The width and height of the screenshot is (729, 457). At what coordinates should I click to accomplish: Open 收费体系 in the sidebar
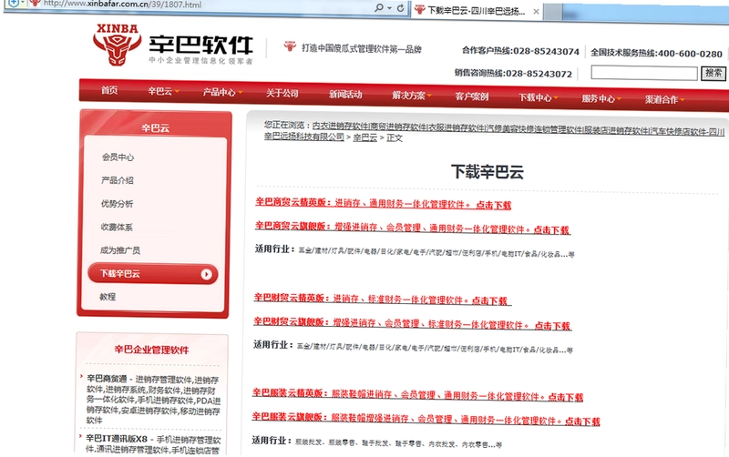117,227
